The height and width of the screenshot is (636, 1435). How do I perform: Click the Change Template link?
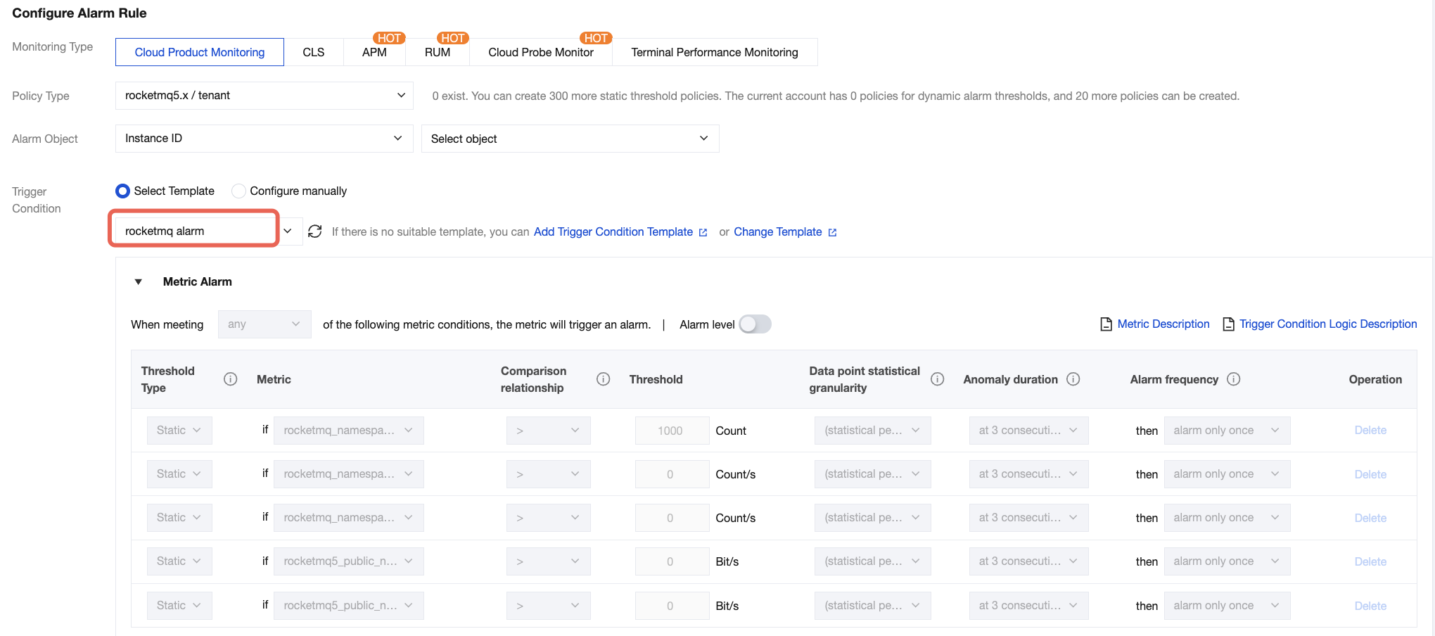click(x=777, y=232)
